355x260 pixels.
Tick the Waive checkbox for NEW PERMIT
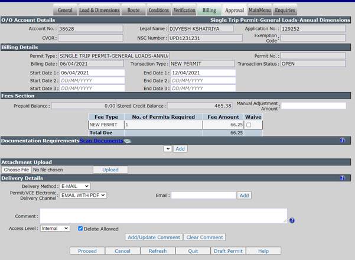(x=249, y=125)
